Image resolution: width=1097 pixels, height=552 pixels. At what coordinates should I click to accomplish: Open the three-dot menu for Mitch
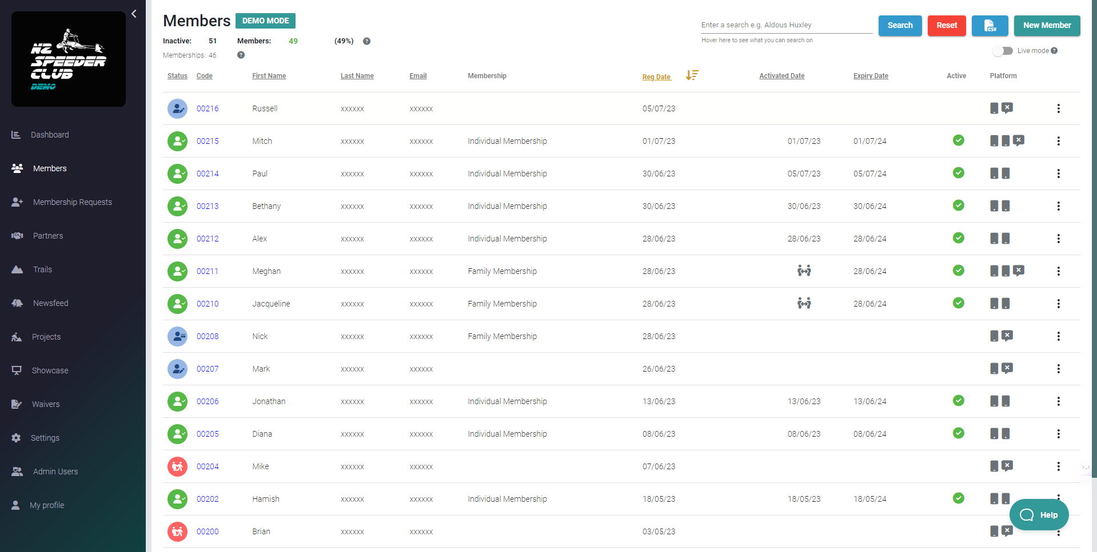[1058, 141]
